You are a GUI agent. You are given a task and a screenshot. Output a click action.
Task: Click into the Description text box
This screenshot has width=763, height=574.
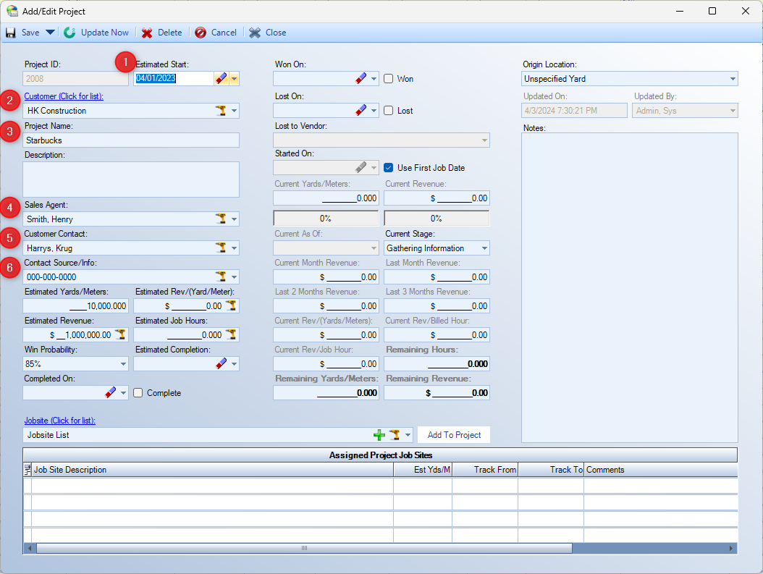pyautogui.click(x=131, y=180)
